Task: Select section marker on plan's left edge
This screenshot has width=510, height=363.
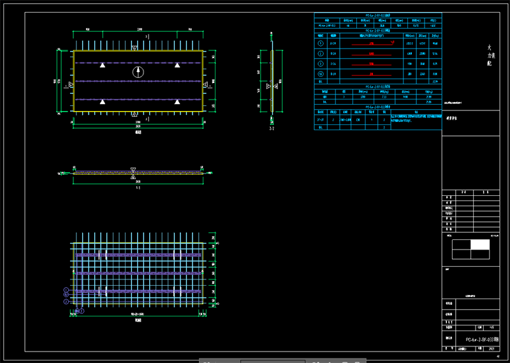Action: (x=71, y=85)
